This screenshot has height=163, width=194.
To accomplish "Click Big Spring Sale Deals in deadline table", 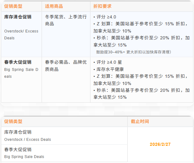I will (24, 157).
